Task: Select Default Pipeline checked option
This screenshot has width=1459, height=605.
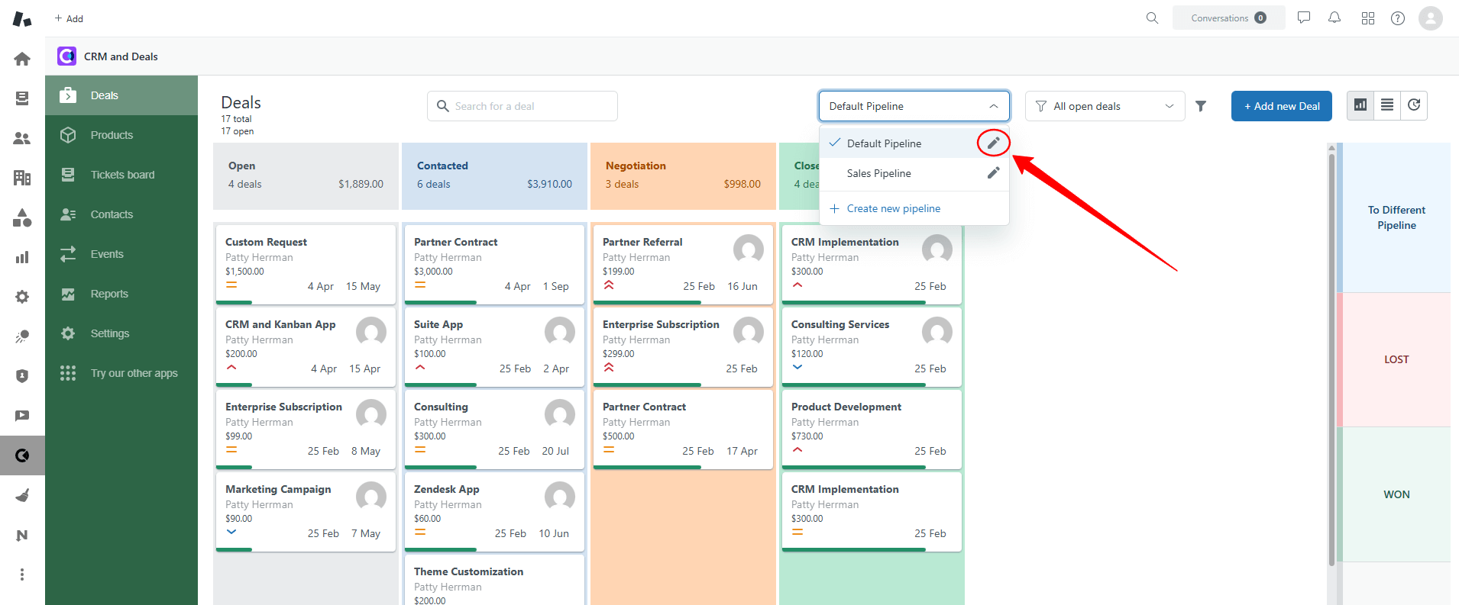Action: pyautogui.click(x=884, y=143)
